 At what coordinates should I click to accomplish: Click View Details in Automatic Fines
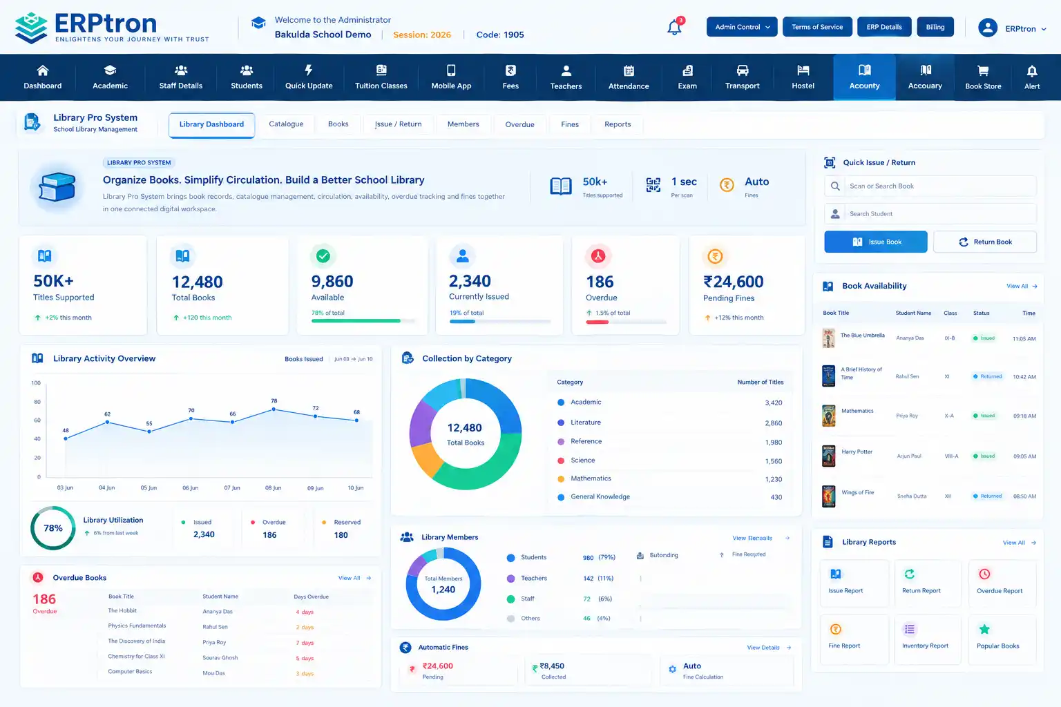[x=769, y=648]
